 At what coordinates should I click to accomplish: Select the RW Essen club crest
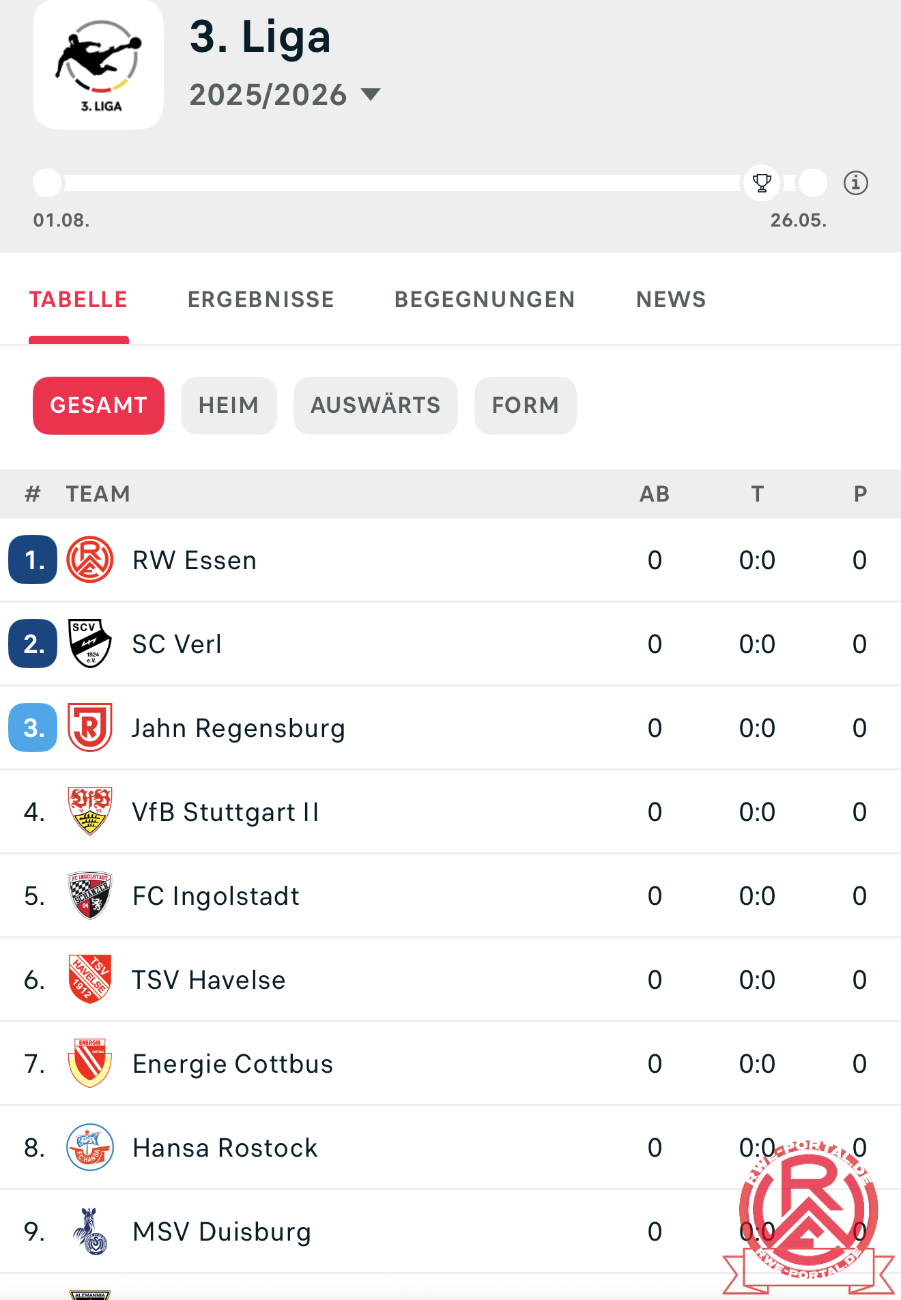(90, 560)
